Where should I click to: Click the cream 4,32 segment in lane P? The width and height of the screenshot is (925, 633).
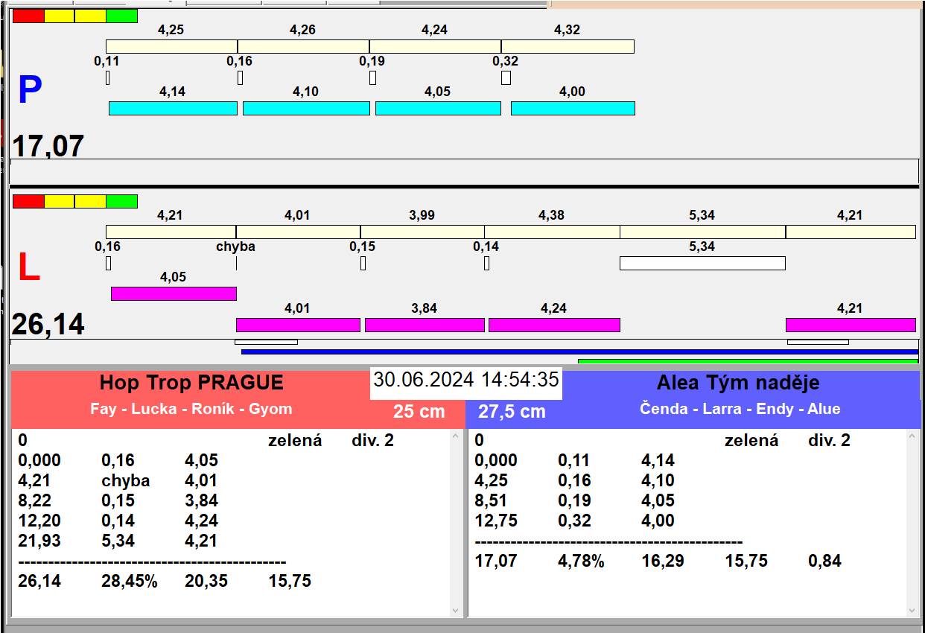point(567,46)
